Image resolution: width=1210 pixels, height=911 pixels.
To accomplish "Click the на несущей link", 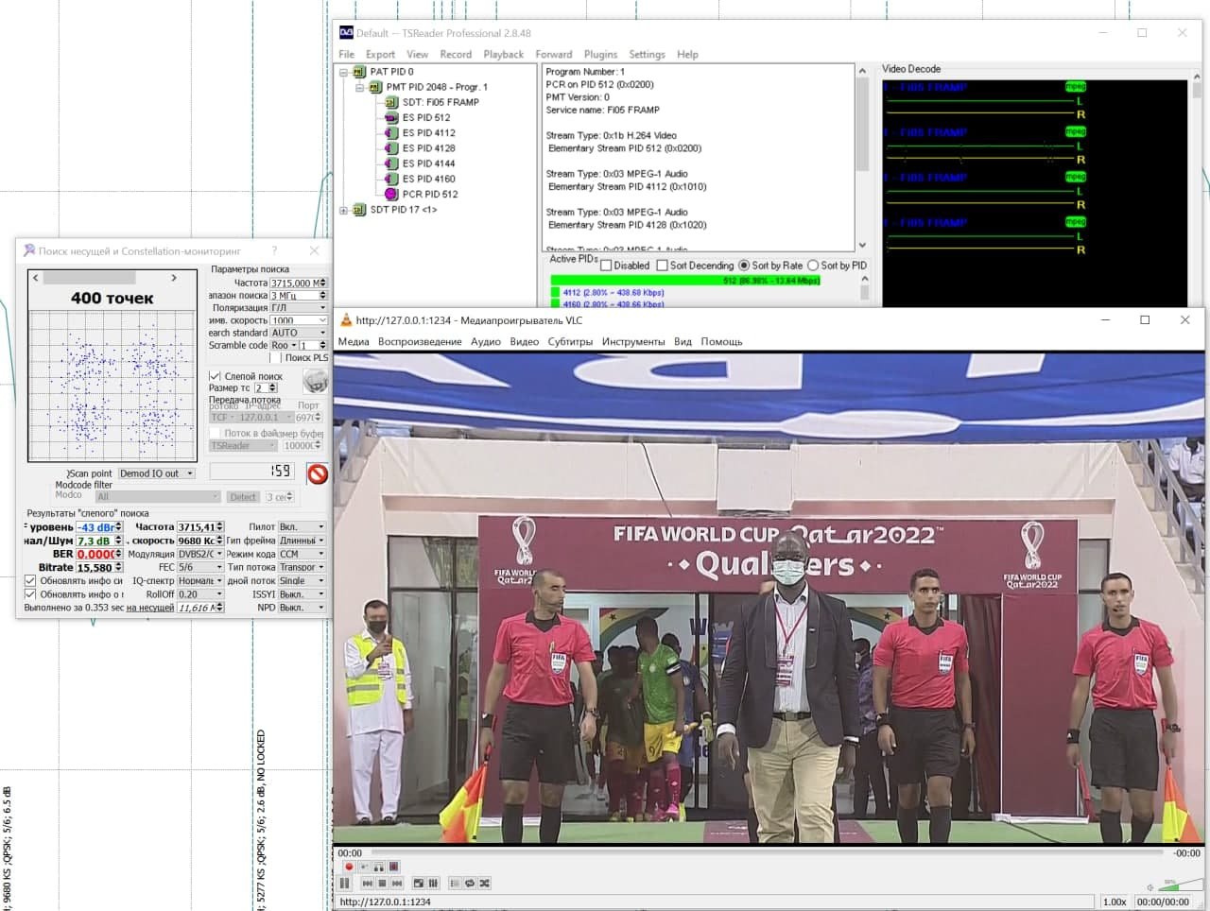I will click(149, 608).
